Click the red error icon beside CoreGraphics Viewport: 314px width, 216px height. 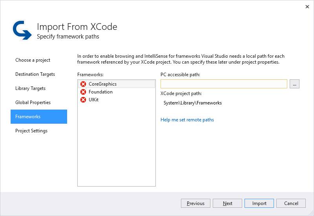[83, 84]
